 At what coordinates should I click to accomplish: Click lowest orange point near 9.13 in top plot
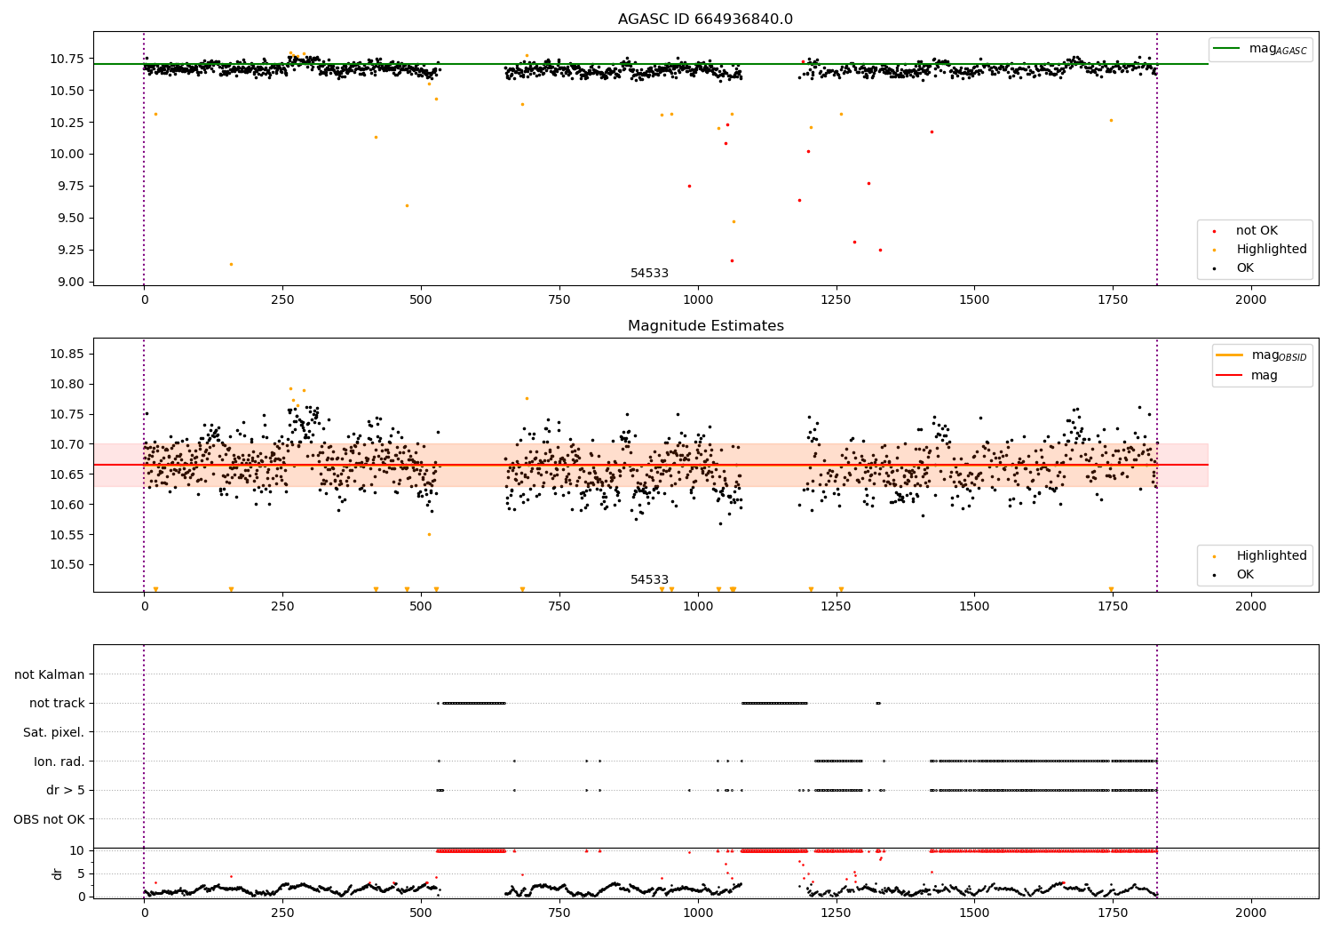click(x=231, y=264)
